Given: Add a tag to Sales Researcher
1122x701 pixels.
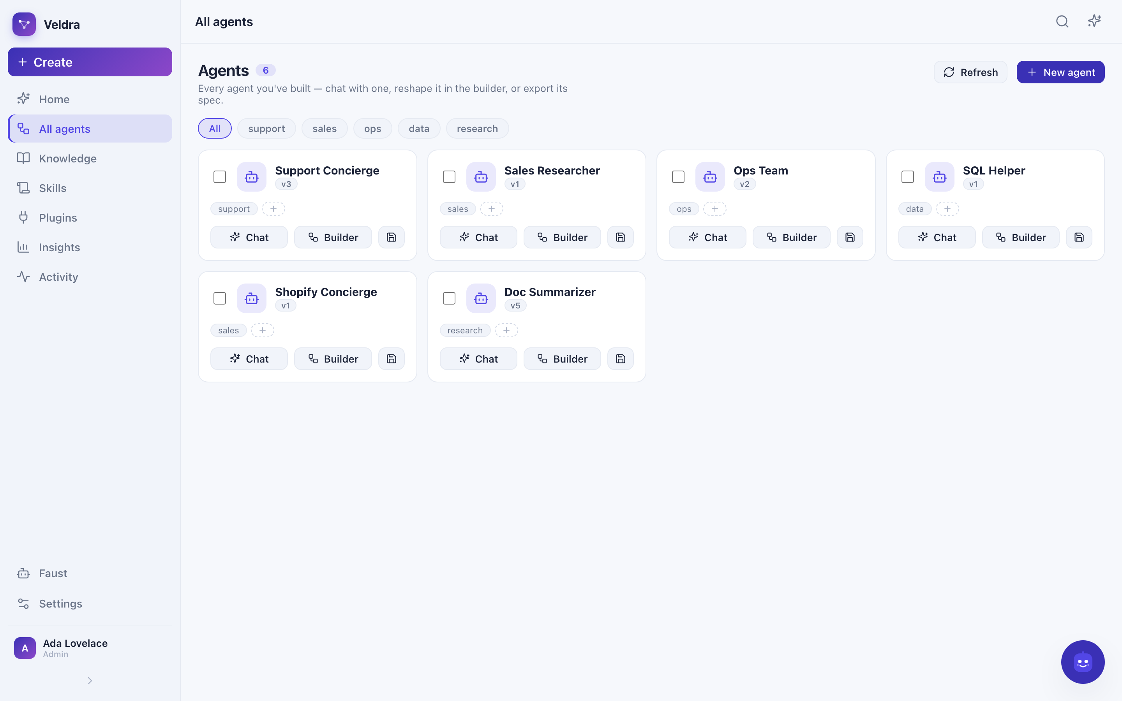Looking at the screenshot, I should click(491, 209).
